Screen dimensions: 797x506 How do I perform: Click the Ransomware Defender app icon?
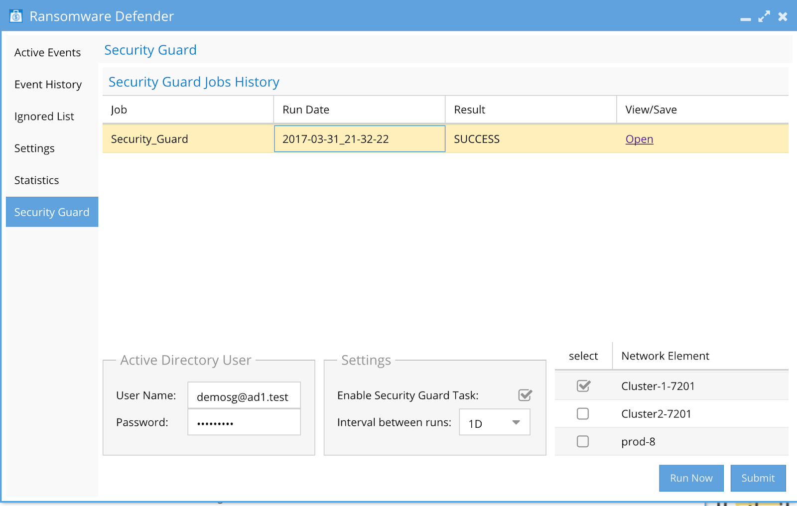tap(16, 16)
